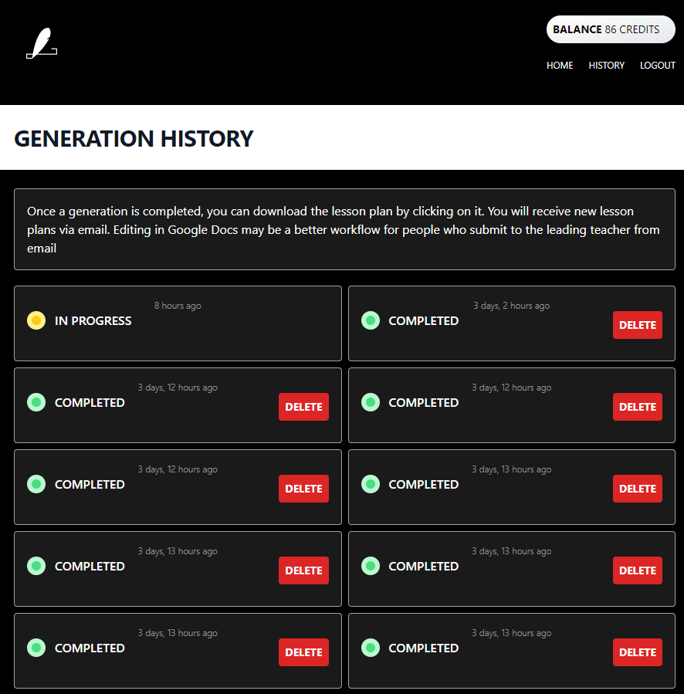Delete the bottom-left completed generation

tap(303, 652)
